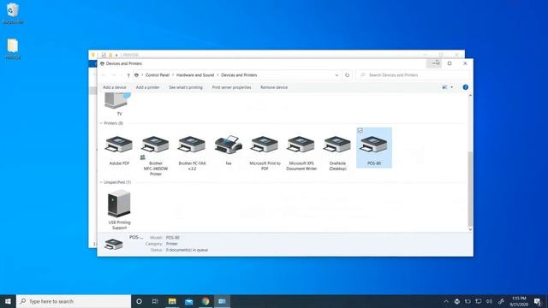Open the taskbar clock and date
This screenshot has width=548, height=308.
point(519,301)
